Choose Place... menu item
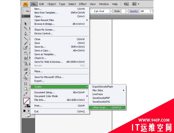This screenshot has width=174, height=133. [x=60, y=71]
